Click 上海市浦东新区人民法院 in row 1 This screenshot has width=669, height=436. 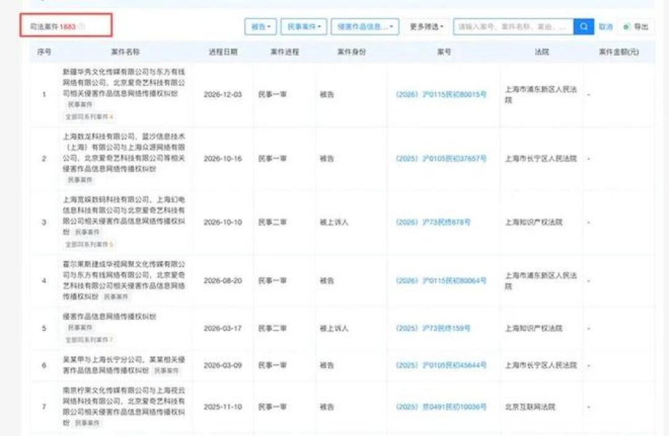[541, 95]
